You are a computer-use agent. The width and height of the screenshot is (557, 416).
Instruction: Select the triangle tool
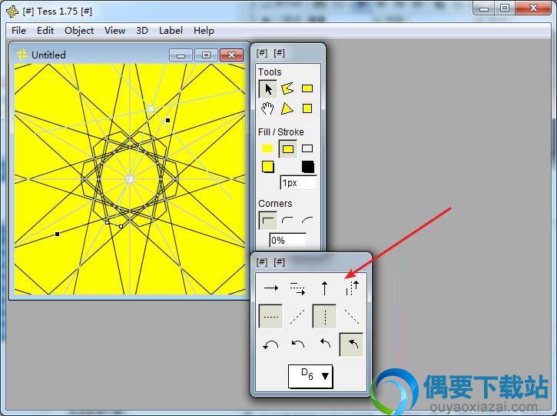(287, 108)
